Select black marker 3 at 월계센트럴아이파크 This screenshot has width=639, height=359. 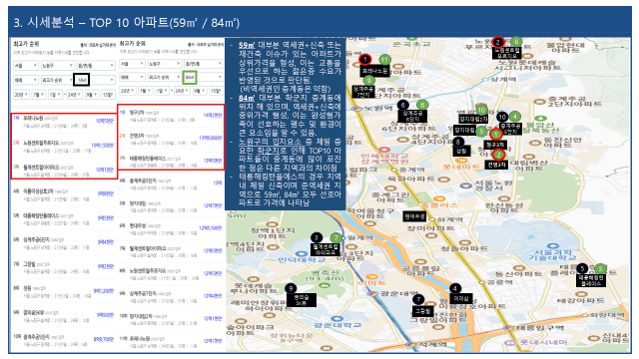click(x=317, y=237)
